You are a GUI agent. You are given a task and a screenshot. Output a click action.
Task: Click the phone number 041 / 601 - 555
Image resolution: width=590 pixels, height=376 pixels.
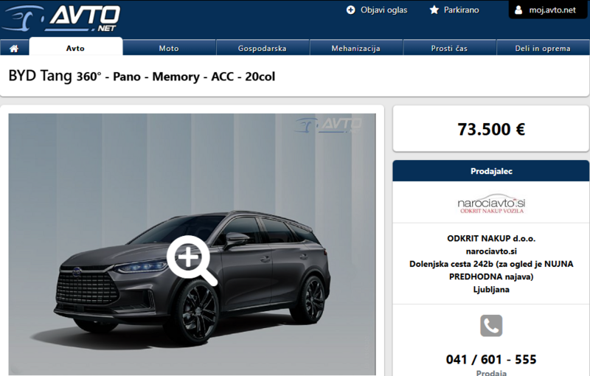tap(491, 360)
